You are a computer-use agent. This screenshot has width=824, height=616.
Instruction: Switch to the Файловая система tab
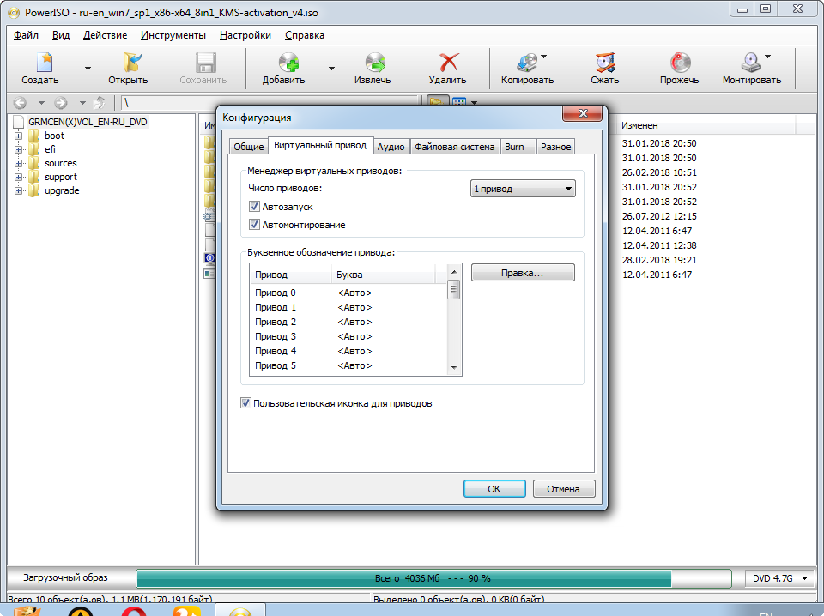455,147
